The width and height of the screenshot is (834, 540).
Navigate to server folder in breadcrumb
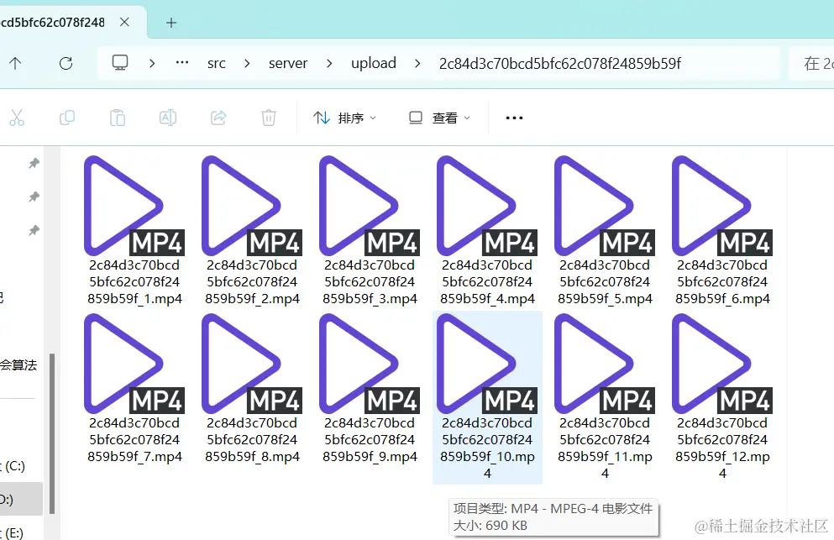(288, 63)
